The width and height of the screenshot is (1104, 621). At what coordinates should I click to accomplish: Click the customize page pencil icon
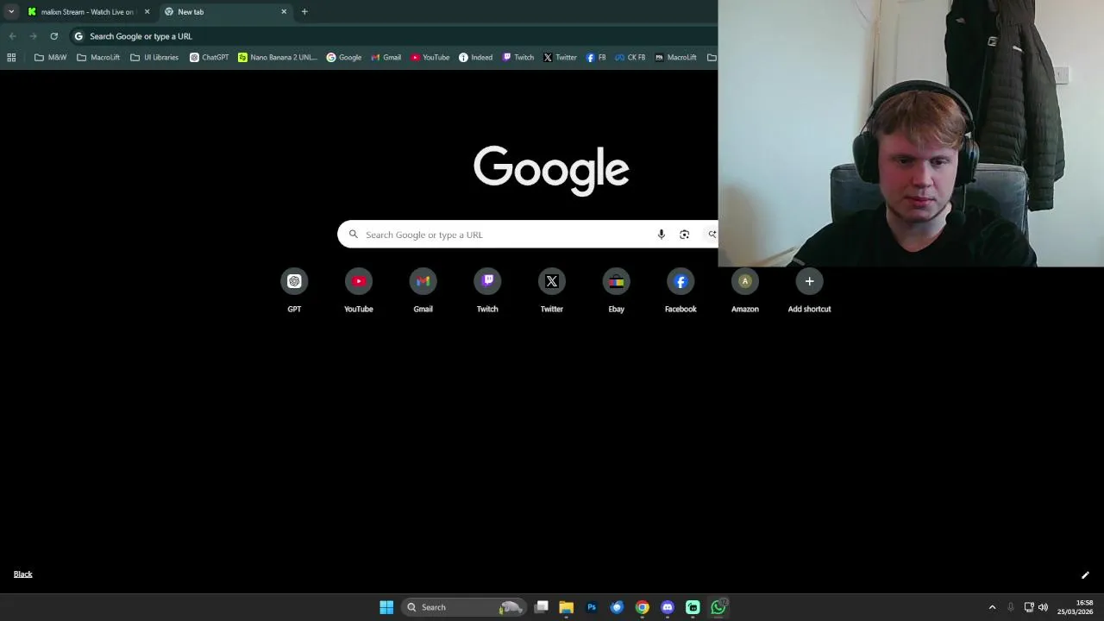click(1085, 575)
